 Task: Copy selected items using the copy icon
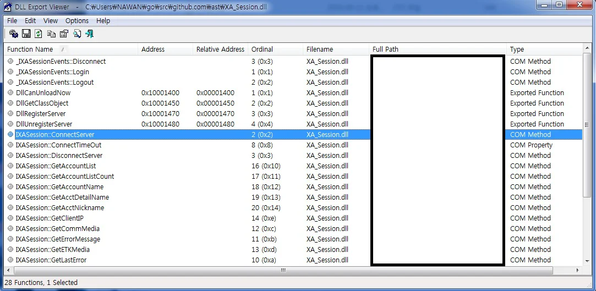pos(51,34)
